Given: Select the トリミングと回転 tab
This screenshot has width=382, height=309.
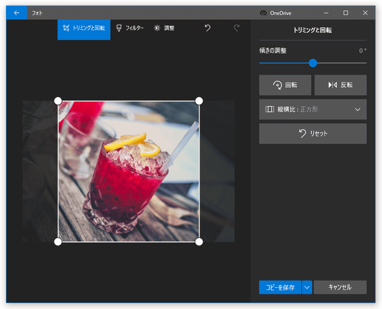Looking at the screenshot, I should click(x=84, y=30).
